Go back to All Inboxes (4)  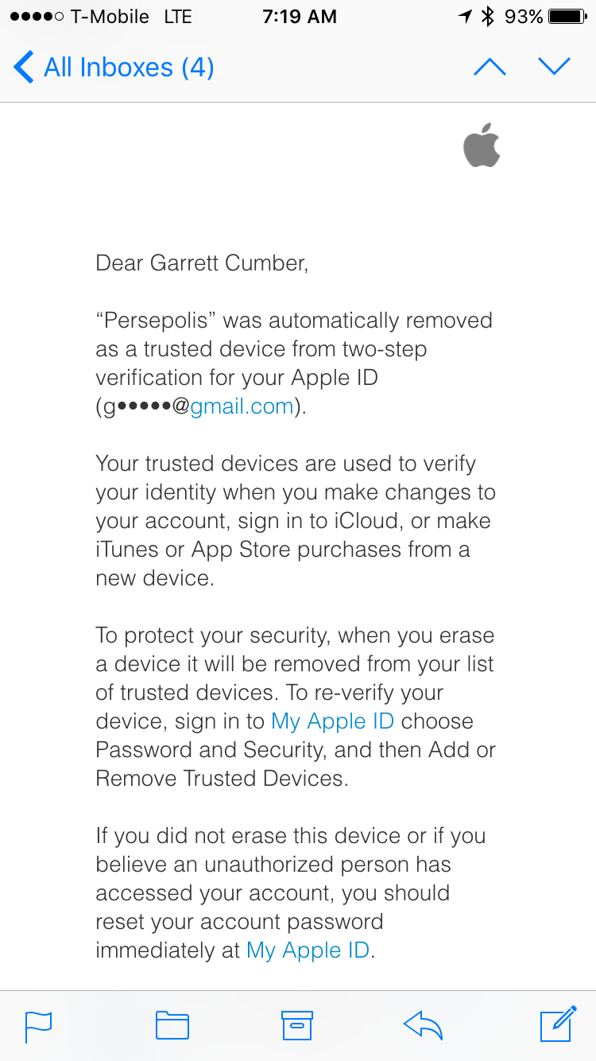point(114,67)
